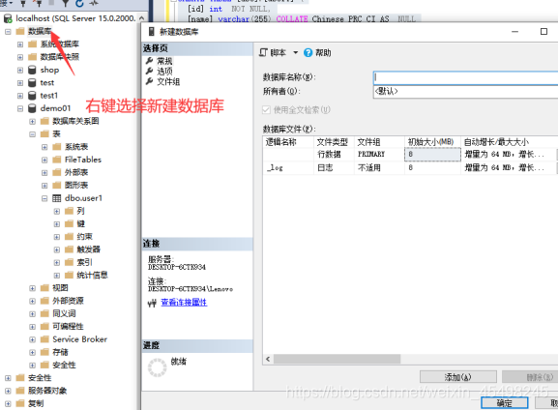This screenshot has height=410, width=558.
Task: Select the 外部表 tree item
Action: [76, 173]
